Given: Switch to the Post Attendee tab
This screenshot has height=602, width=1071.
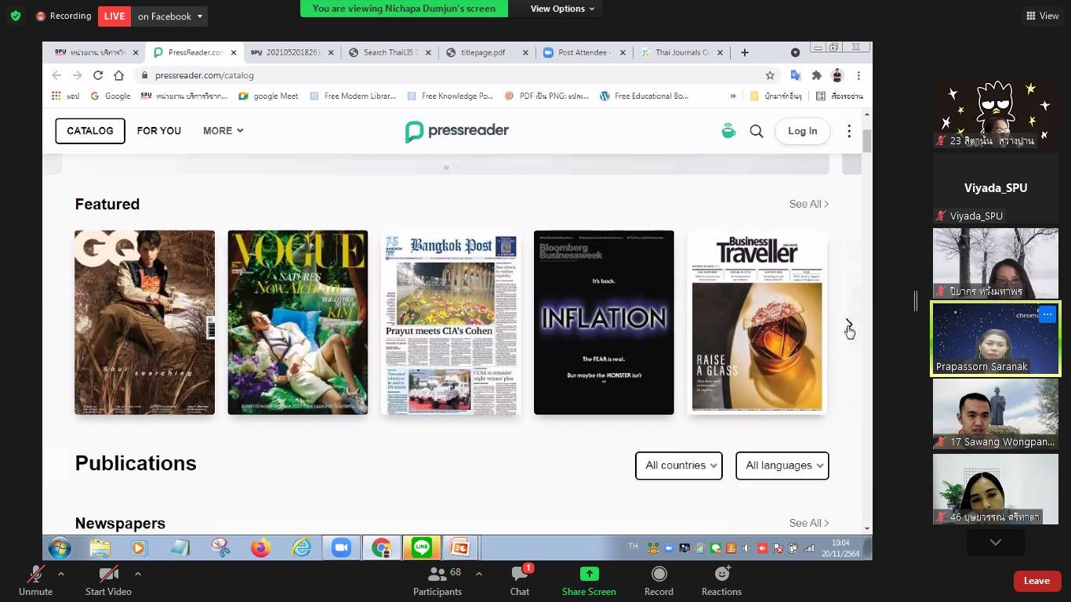Looking at the screenshot, I should pos(583,53).
